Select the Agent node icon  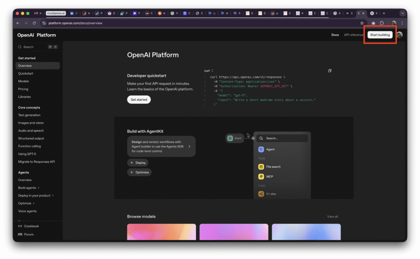point(261,149)
